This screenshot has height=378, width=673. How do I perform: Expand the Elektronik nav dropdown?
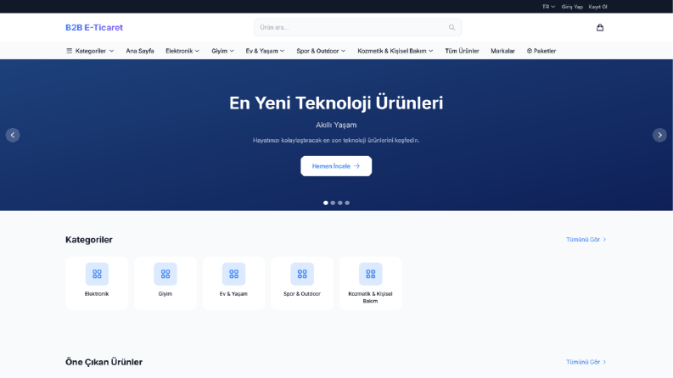click(x=182, y=51)
